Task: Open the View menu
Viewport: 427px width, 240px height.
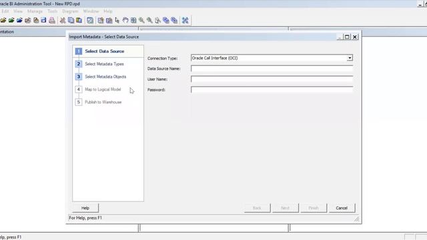Action: (18, 11)
